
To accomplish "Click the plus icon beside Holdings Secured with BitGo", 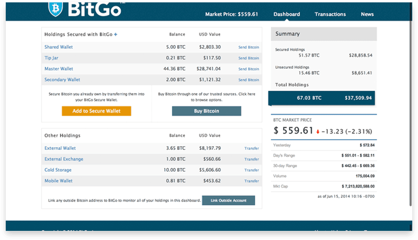I will (x=116, y=35).
